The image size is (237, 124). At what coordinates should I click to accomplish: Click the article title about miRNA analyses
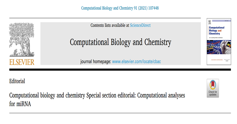pos(97,96)
